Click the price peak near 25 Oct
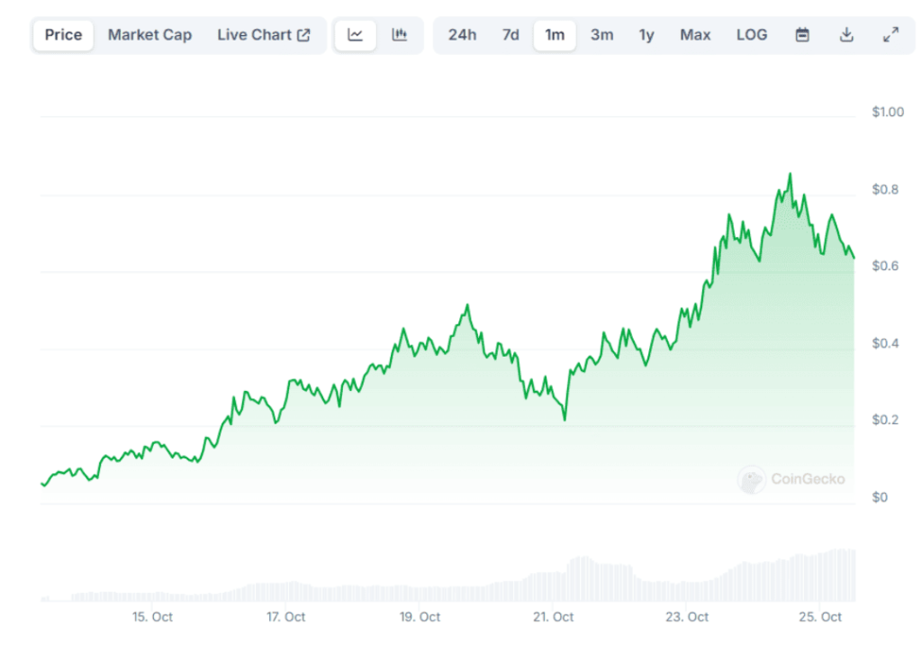 (x=790, y=174)
